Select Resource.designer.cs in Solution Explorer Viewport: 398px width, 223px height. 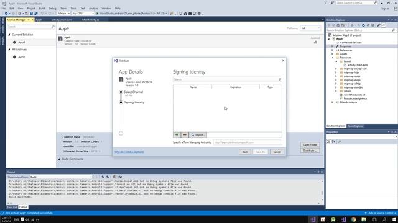click(355, 98)
